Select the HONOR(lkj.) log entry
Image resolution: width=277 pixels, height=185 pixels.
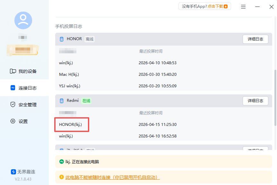coord(71,125)
